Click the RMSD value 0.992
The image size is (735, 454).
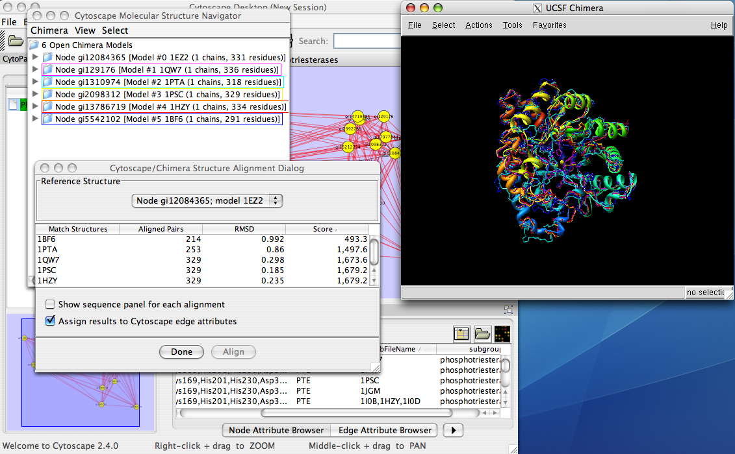click(x=273, y=239)
